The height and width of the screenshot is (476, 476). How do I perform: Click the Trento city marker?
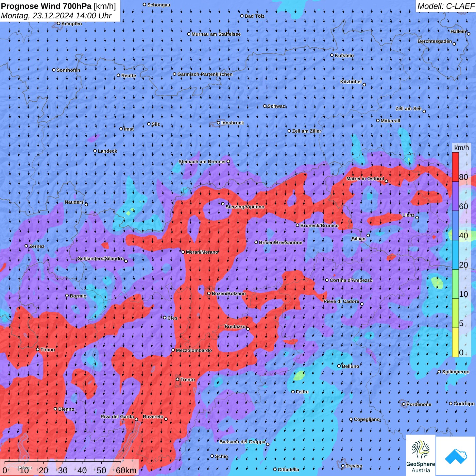click(x=177, y=379)
